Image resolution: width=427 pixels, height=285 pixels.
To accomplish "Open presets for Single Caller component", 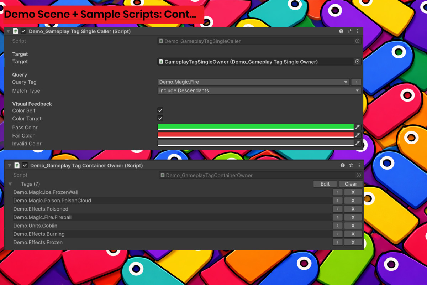I will [x=349, y=31].
